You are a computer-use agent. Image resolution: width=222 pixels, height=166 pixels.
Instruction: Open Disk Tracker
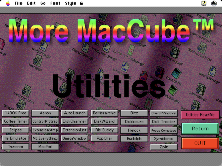click(164, 122)
